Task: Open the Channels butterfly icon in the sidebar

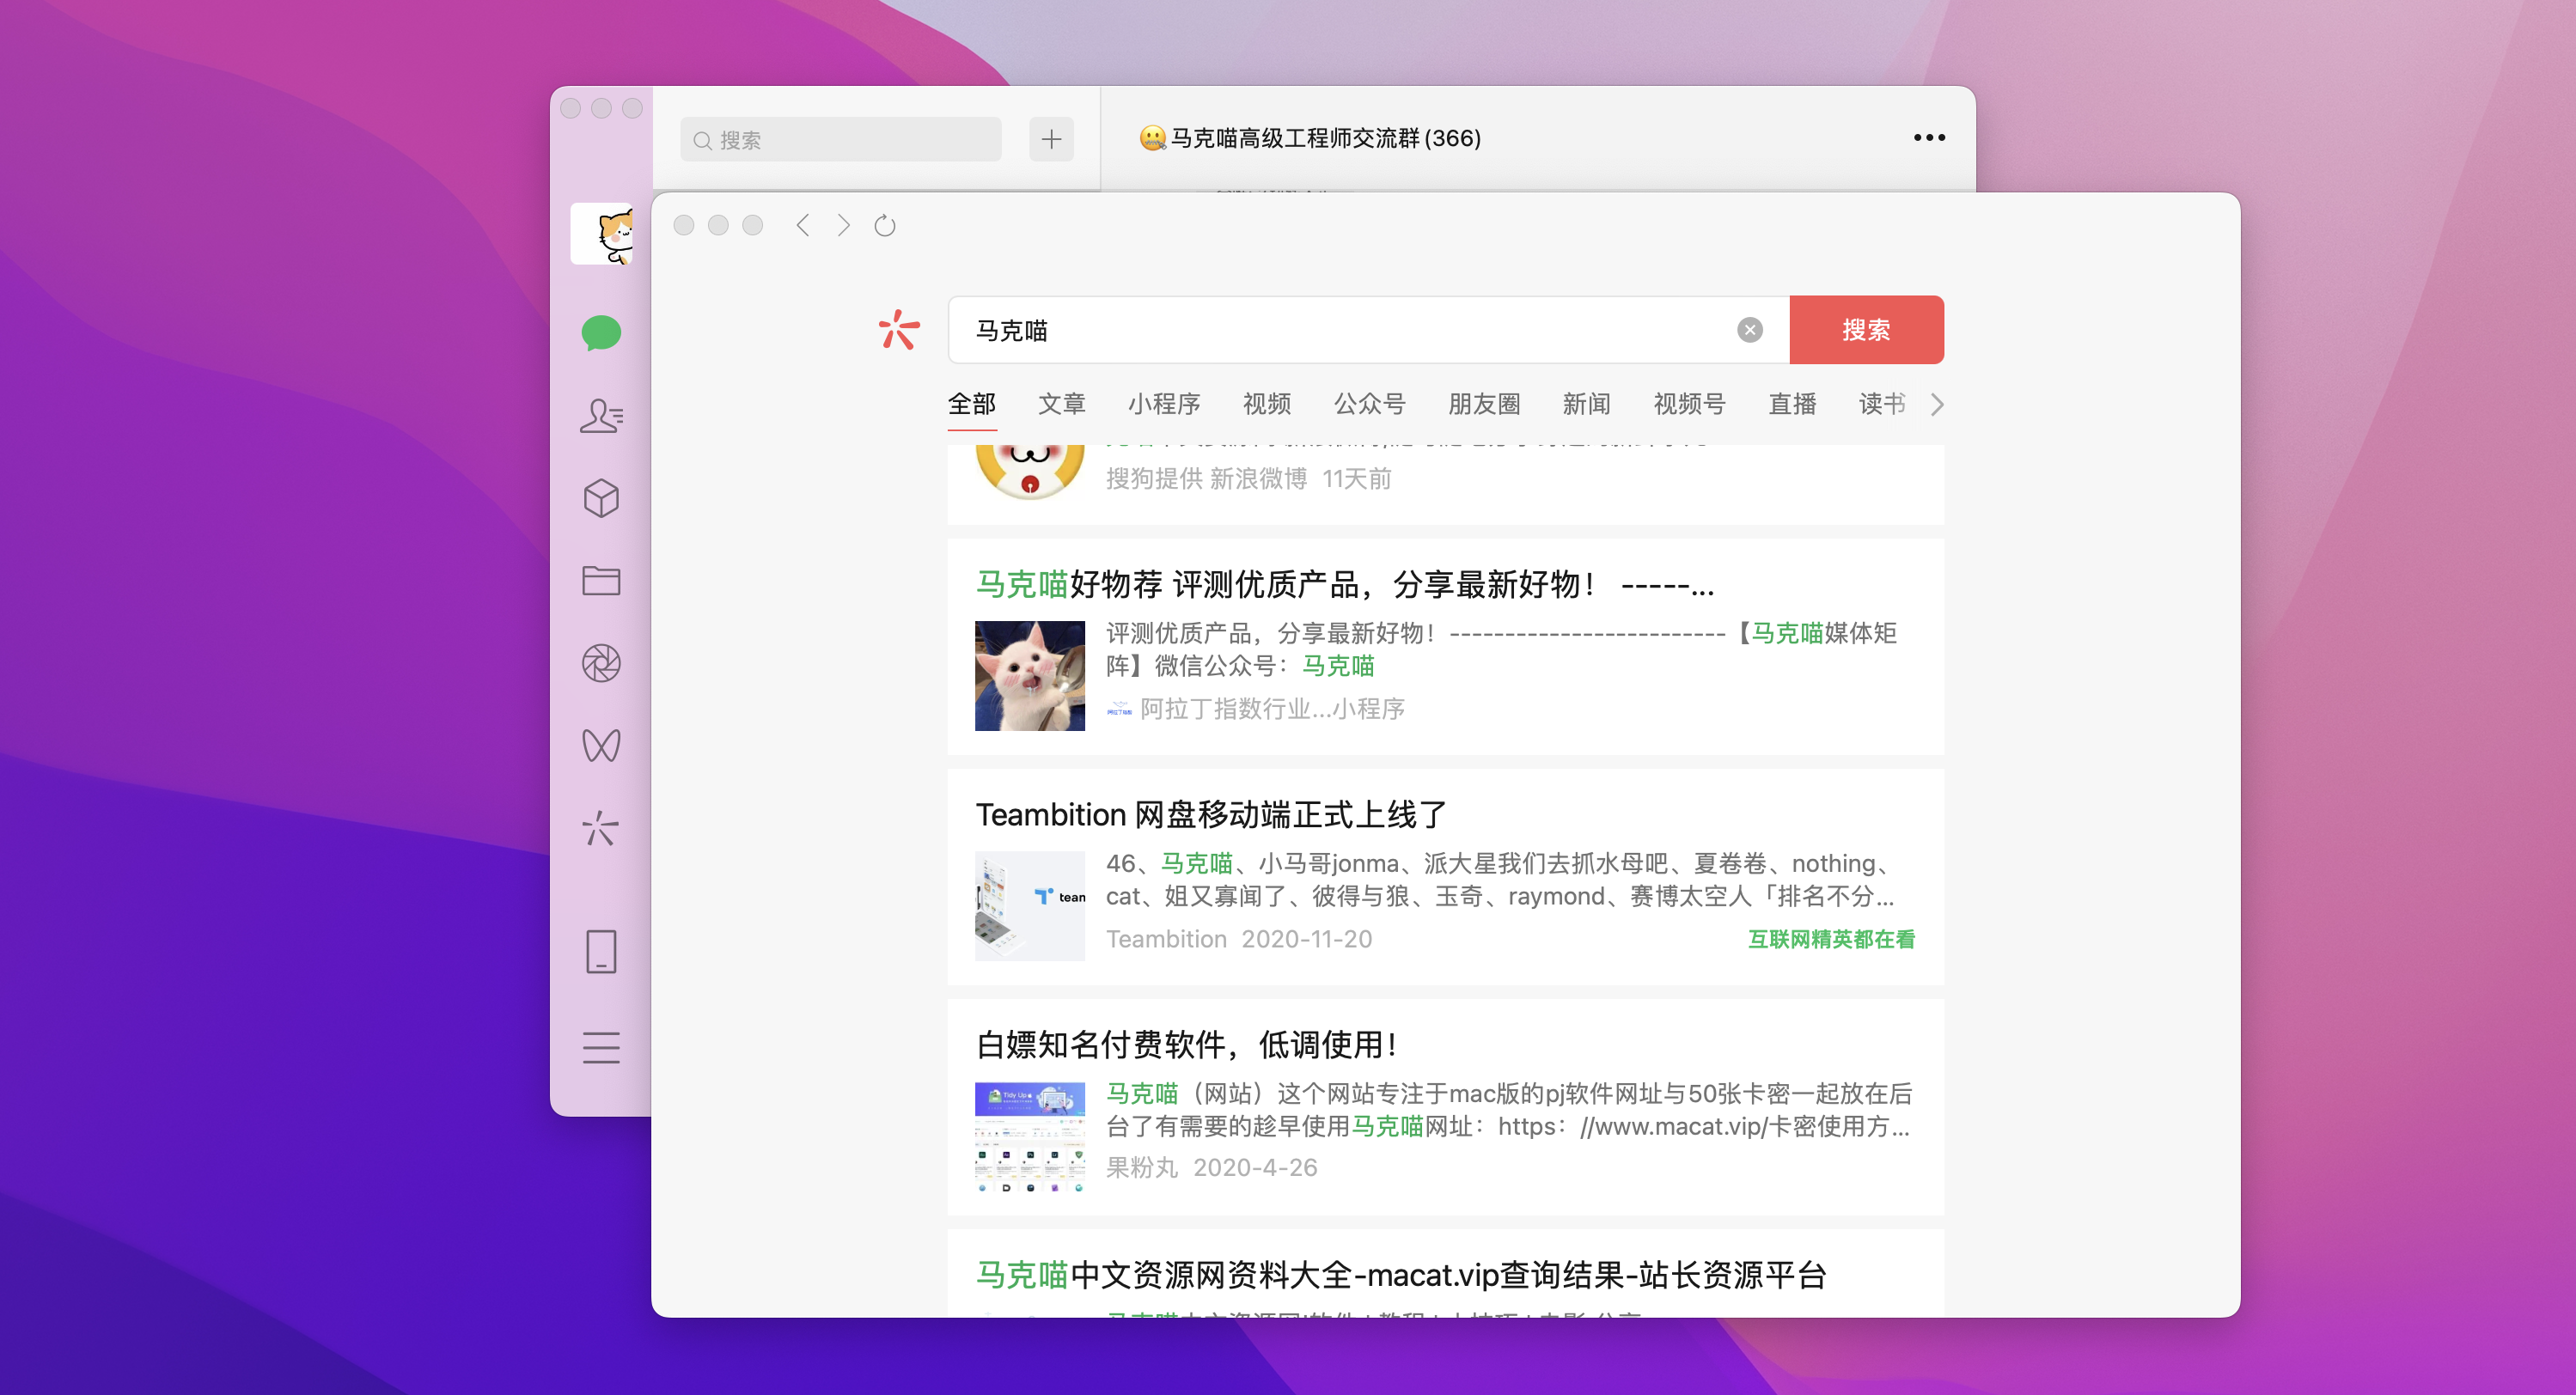Action: coord(601,746)
